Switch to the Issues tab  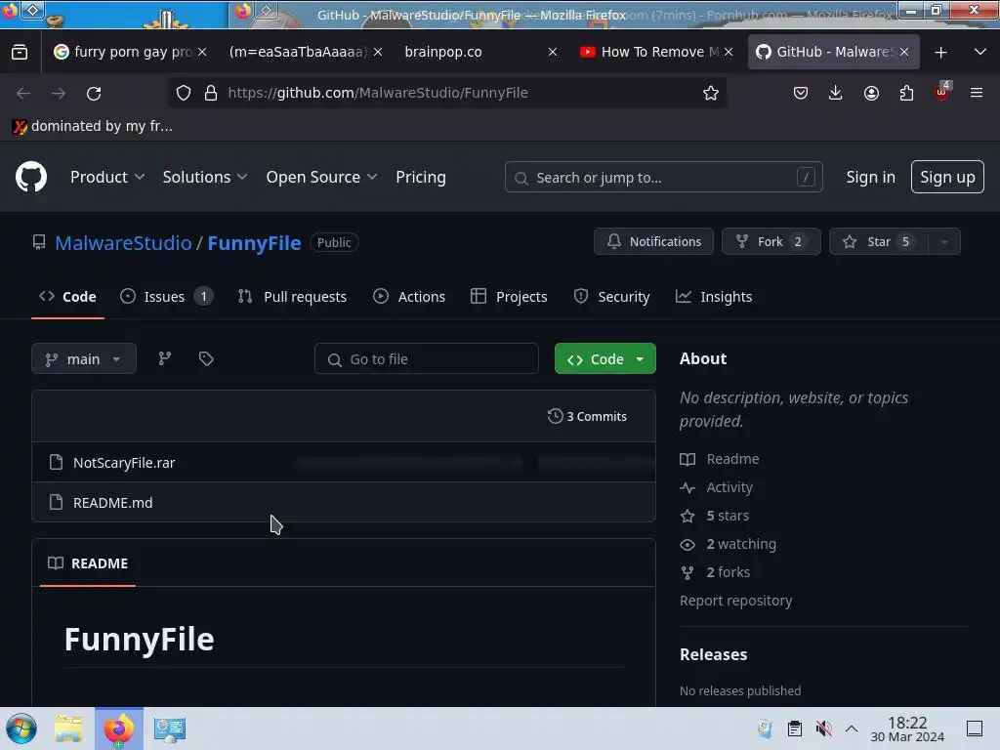click(166, 297)
